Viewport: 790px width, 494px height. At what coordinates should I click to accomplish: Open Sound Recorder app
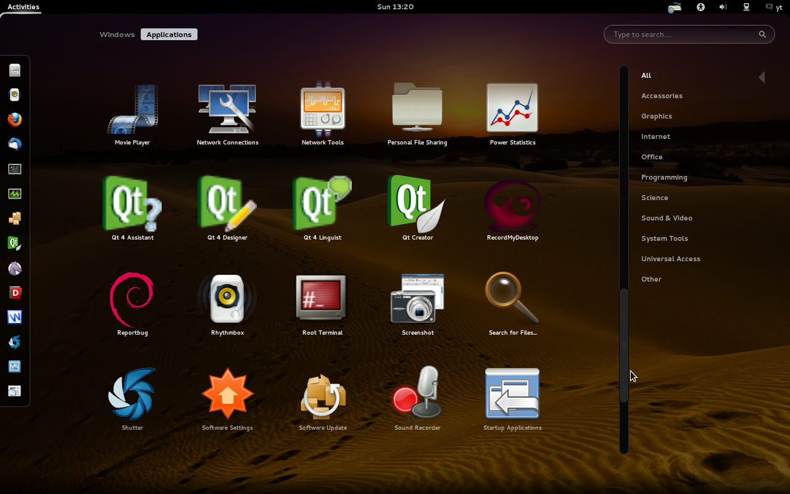417,393
